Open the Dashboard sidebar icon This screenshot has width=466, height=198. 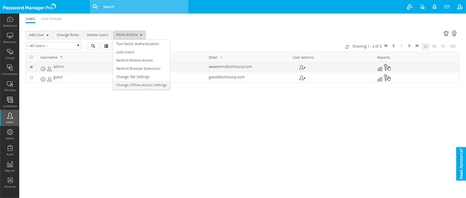[x=10, y=22]
